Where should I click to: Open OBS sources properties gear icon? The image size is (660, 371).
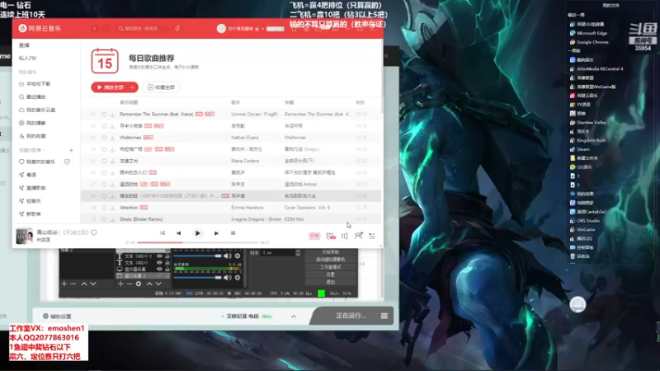click(x=139, y=284)
